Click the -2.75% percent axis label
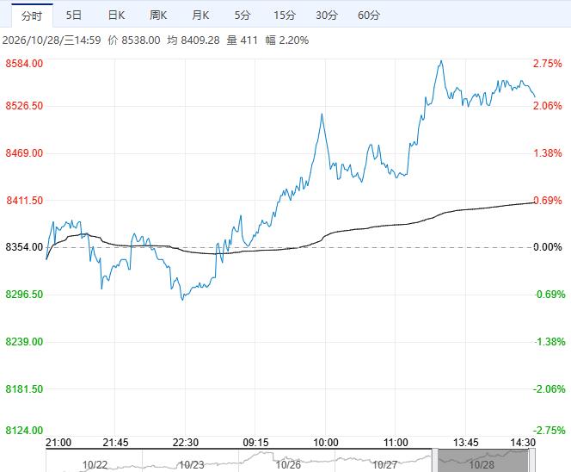Screen dimensions: 571x472 (550, 431)
